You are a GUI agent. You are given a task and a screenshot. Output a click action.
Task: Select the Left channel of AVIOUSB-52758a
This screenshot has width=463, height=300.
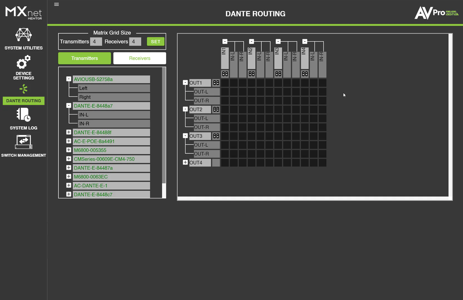click(x=114, y=88)
